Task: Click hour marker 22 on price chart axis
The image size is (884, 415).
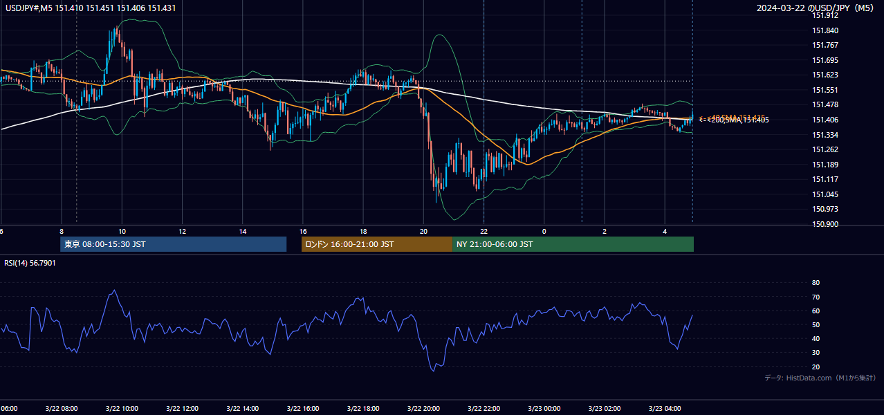Action: (484, 231)
